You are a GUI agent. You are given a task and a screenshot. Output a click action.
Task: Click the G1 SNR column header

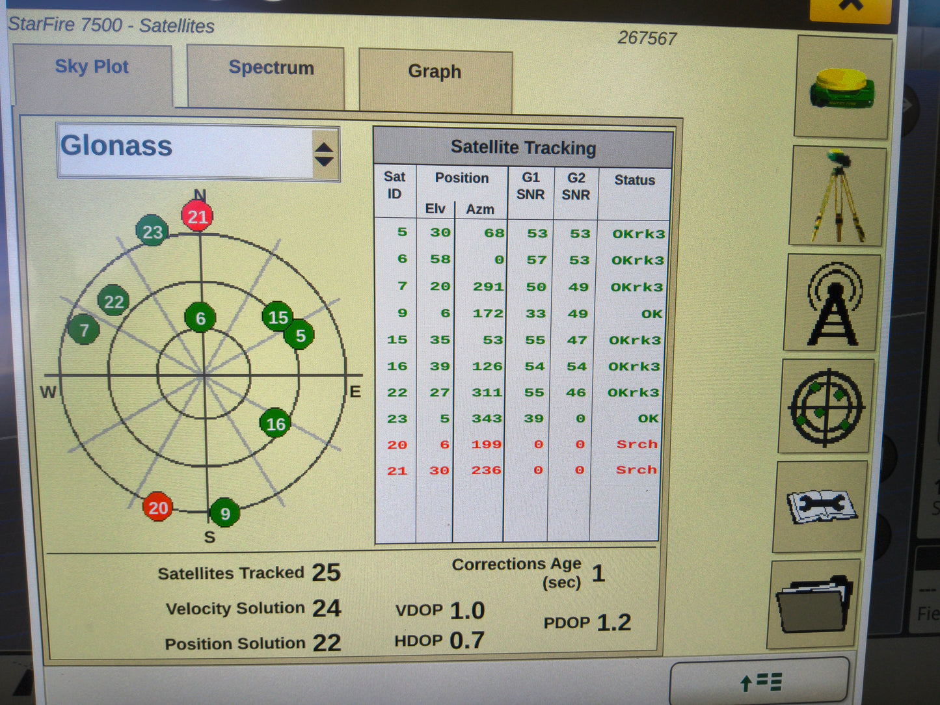pyautogui.click(x=530, y=186)
